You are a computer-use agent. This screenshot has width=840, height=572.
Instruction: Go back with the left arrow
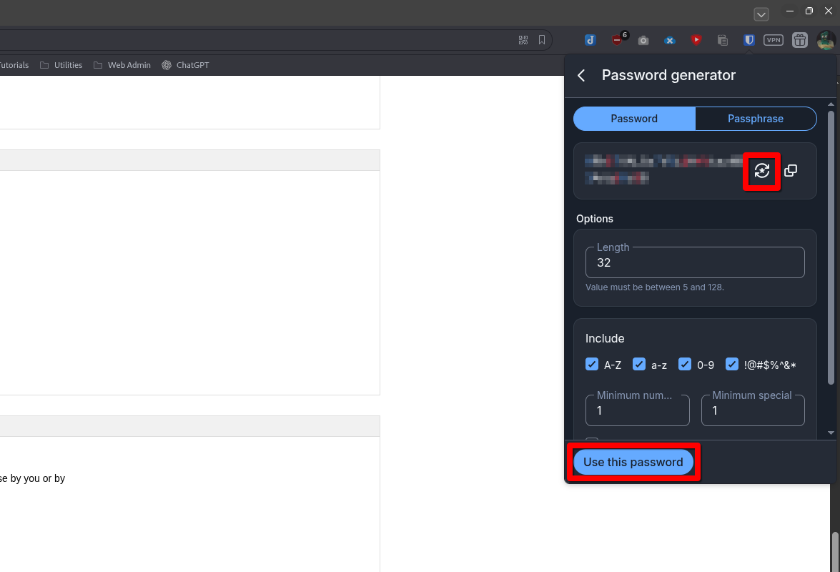click(581, 75)
